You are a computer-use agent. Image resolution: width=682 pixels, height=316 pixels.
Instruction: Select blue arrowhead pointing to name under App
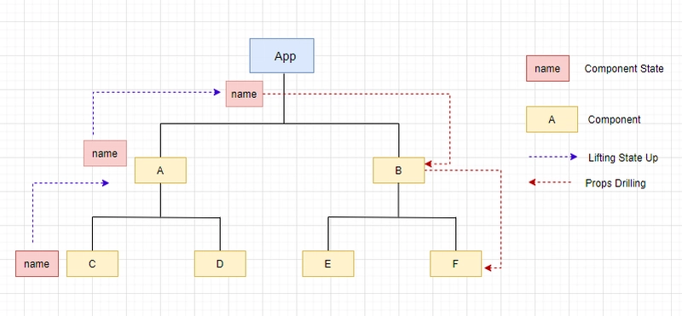(217, 92)
